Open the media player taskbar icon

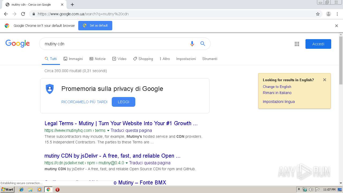click(39, 190)
